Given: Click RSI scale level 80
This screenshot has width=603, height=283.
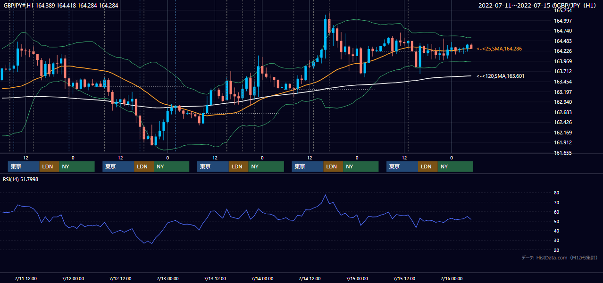Looking at the screenshot, I should click(x=557, y=193).
